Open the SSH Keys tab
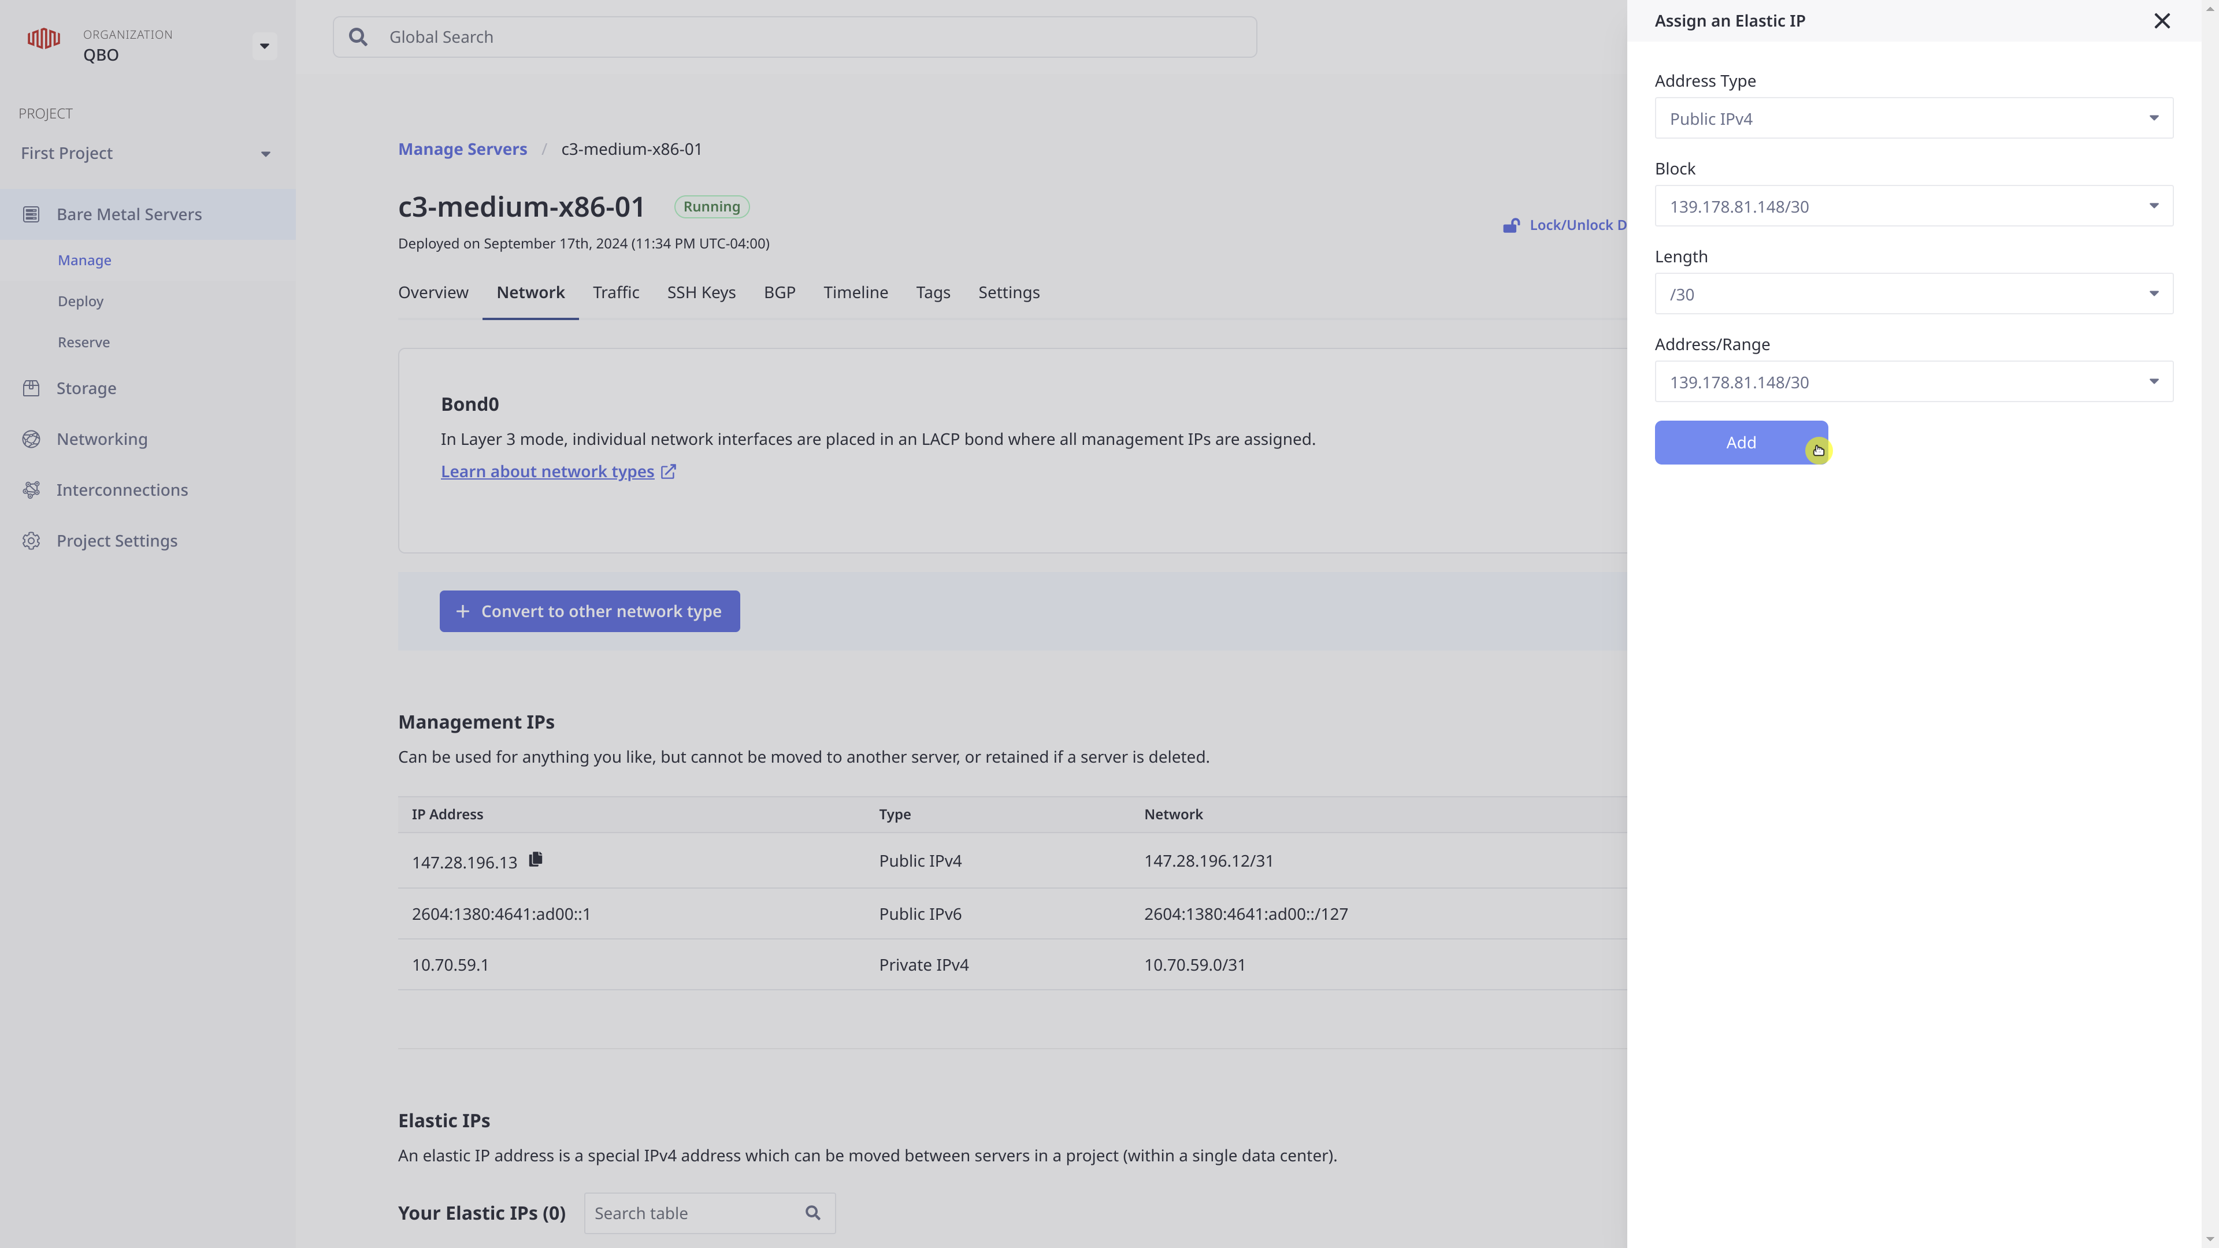 [x=700, y=293]
